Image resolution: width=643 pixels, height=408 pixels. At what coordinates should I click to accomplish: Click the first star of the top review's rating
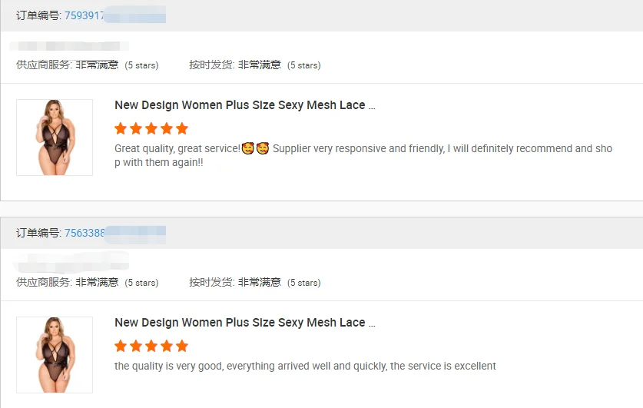click(x=121, y=128)
